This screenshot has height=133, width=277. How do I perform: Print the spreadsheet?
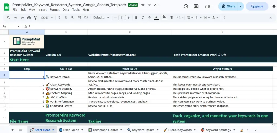[x=29, y=18]
